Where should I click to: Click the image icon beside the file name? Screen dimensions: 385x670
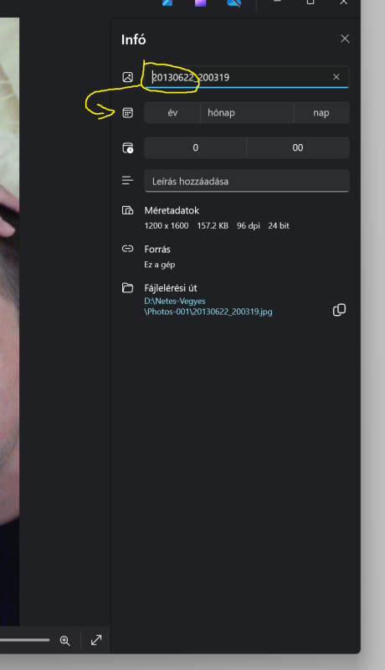[127, 77]
